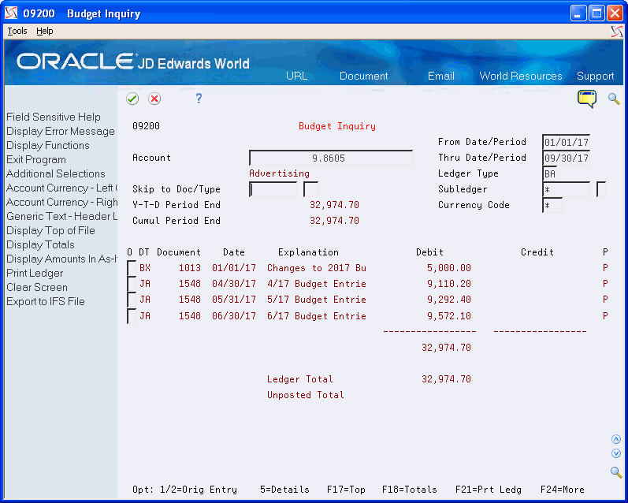The image size is (628, 503).
Task: Click the magnifier icon in the top toolbar
Action: (614, 99)
